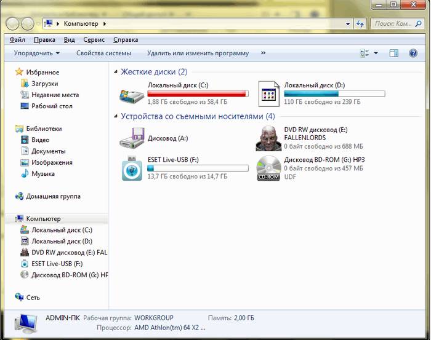Open ESET Live-USB (F:) drive icon
This screenshot has height=340, width=431.
(x=131, y=168)
